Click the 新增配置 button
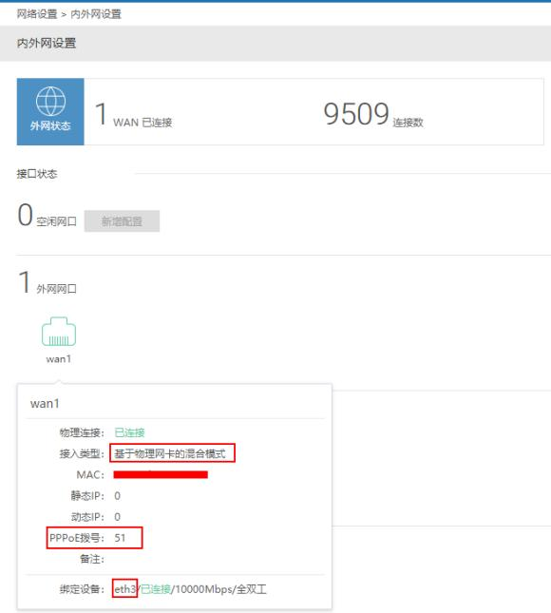551x613 pixels. (x=122, y=221)
